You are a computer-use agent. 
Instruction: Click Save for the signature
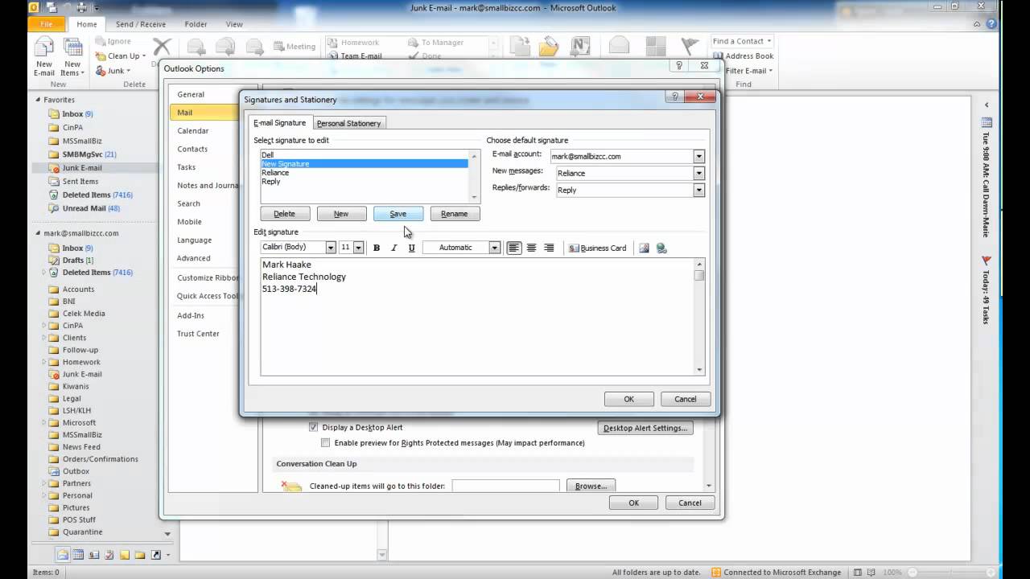coord(398,214)
